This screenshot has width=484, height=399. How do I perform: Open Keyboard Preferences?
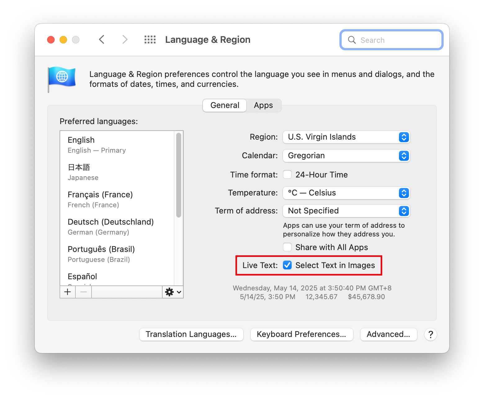(301, 334)
